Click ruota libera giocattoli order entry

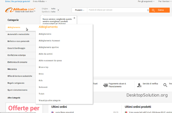pyautogui.click(x=64, y=112)
